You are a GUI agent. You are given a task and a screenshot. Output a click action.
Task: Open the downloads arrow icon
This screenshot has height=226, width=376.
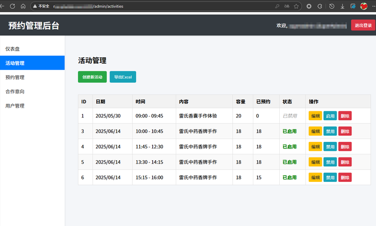pyautogui.click(x=342, y=7)
